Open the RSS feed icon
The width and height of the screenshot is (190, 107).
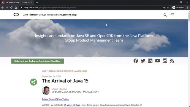172,61
